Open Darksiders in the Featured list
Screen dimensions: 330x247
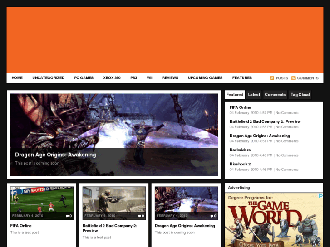[x=240, y=150]
